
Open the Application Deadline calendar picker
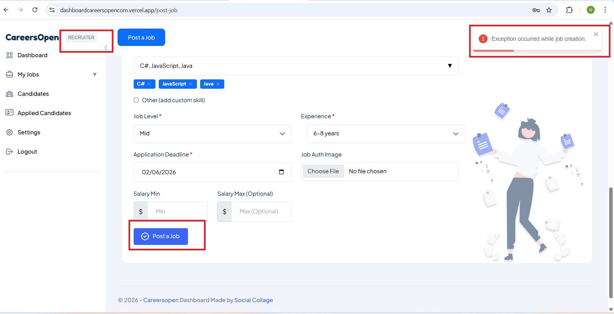coord(281,172)
